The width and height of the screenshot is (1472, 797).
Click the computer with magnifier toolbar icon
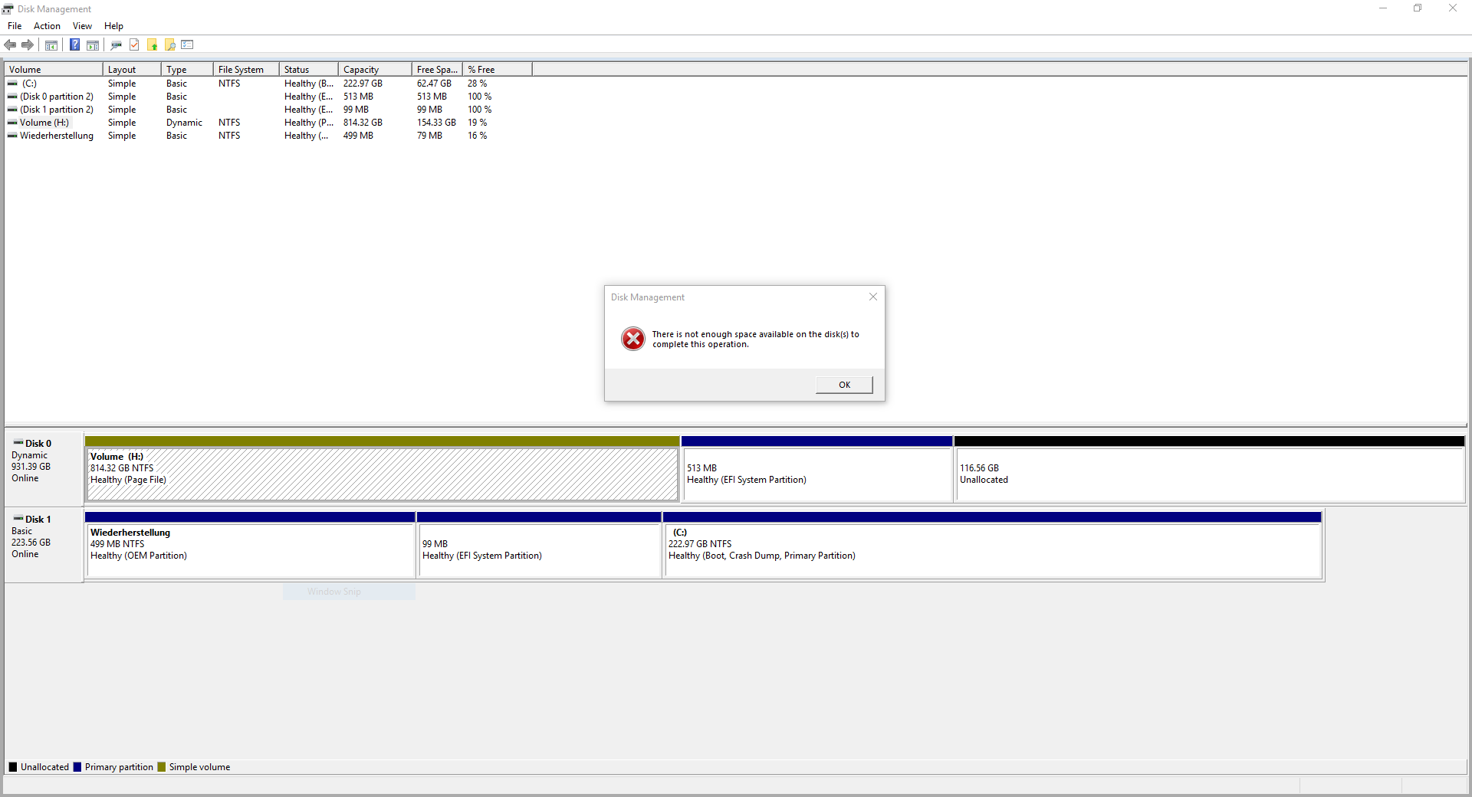tap(116, 44)
